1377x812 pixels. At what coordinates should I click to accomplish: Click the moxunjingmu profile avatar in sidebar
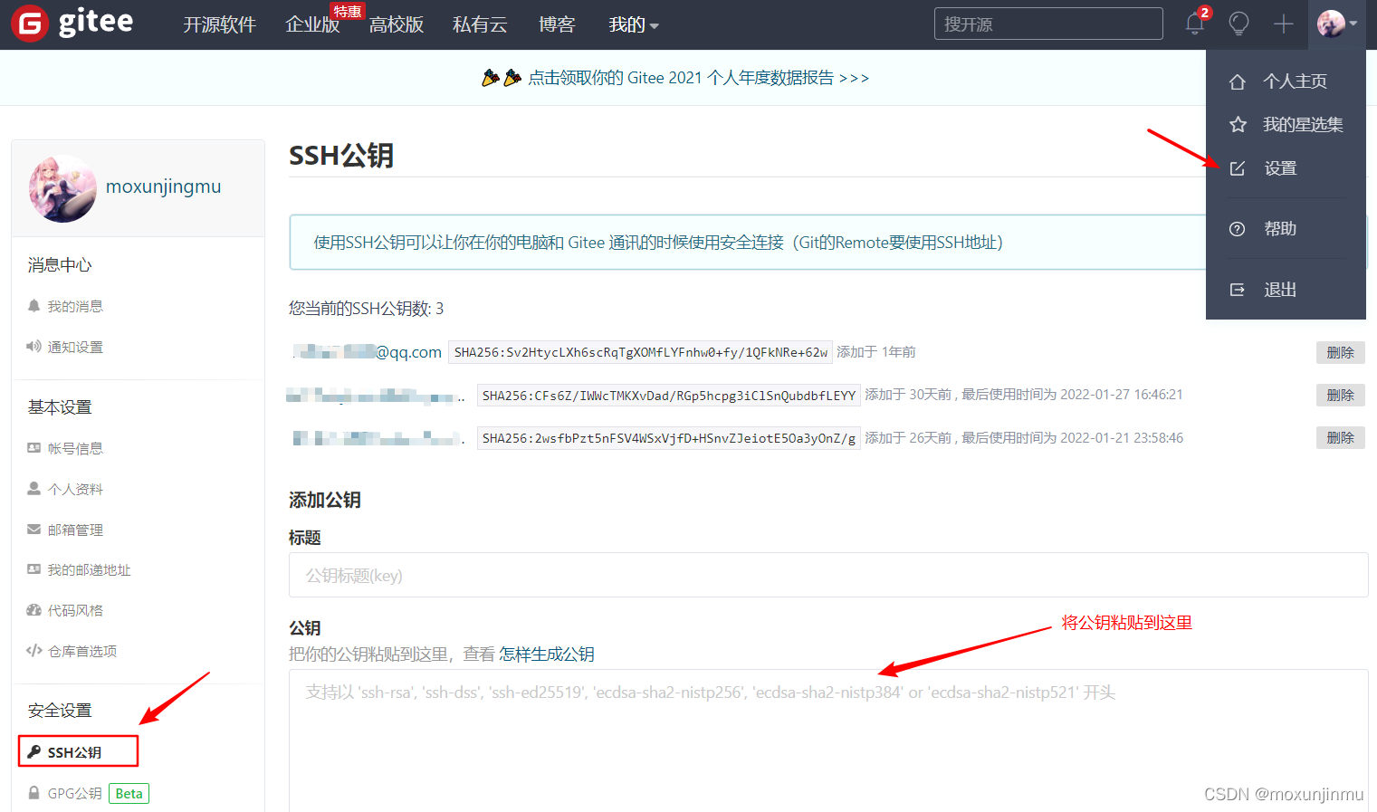(x=62, y=188)
